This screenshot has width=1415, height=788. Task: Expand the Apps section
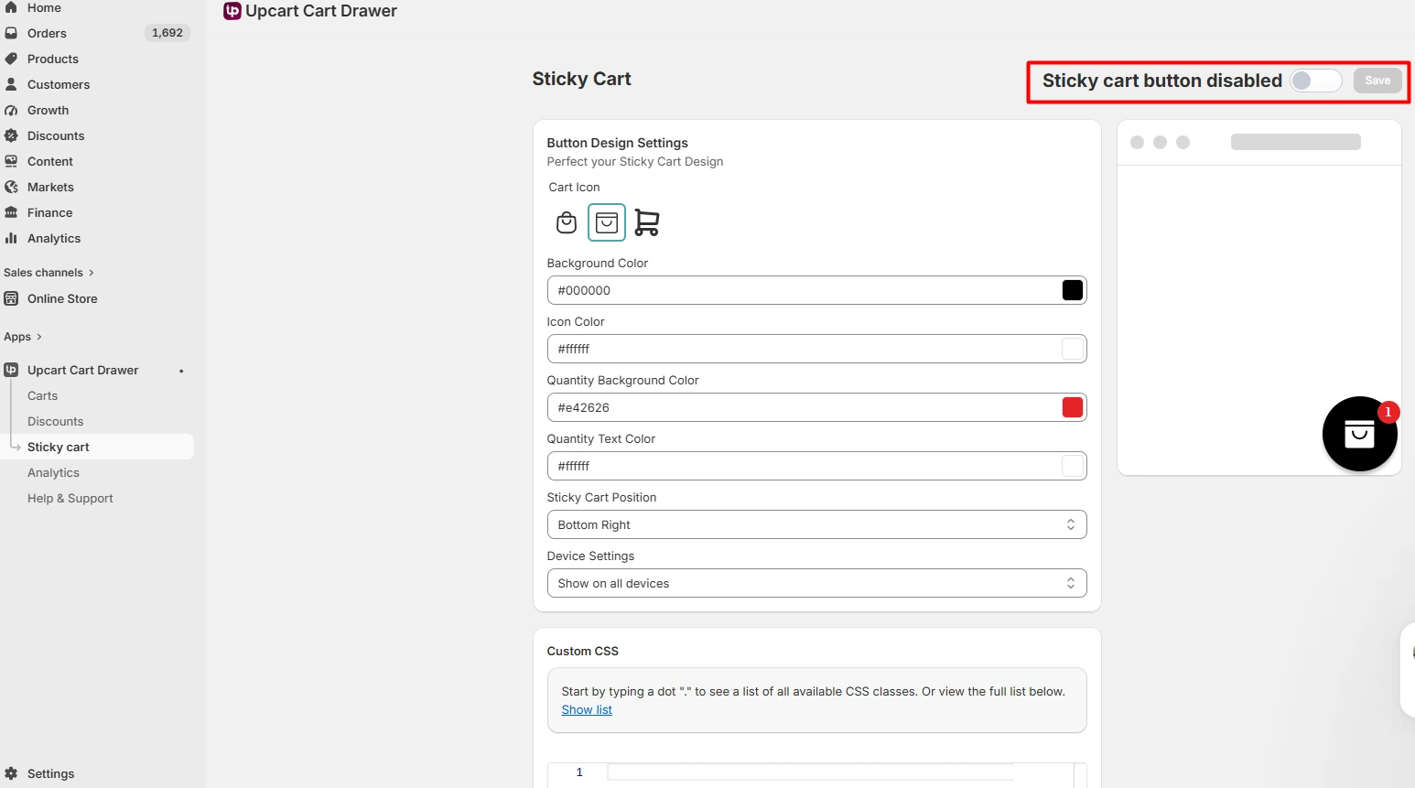23,337
